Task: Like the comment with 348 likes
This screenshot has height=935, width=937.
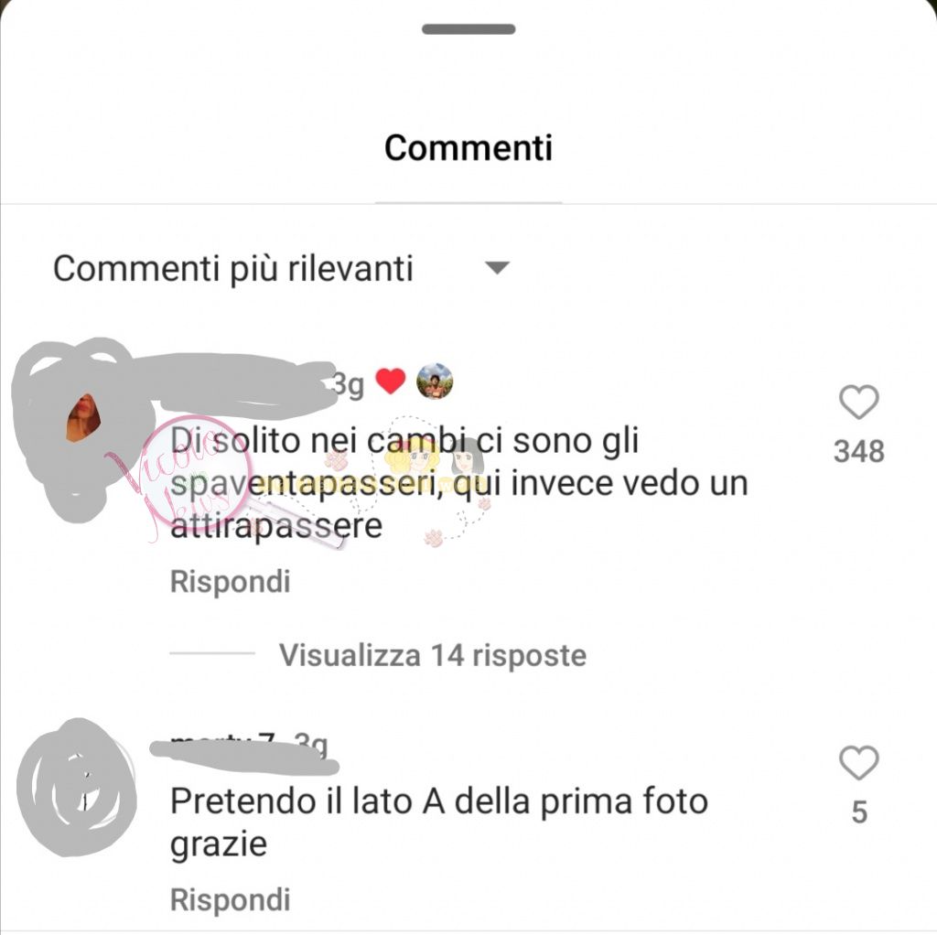Action: pyautogui.click(x=858, y=402)
